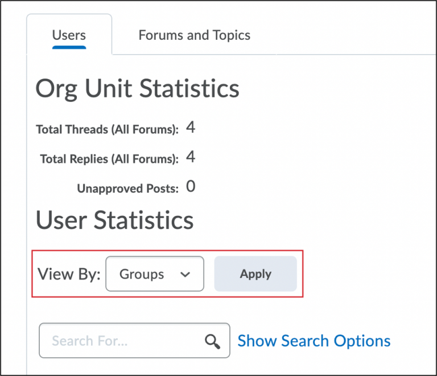Click the blue underline beneath Users tab

(69, 47)
